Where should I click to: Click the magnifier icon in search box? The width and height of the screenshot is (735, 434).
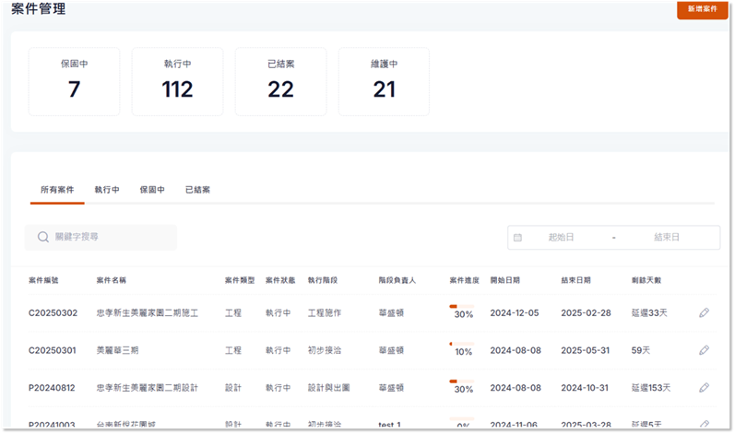tap(43, 238)
